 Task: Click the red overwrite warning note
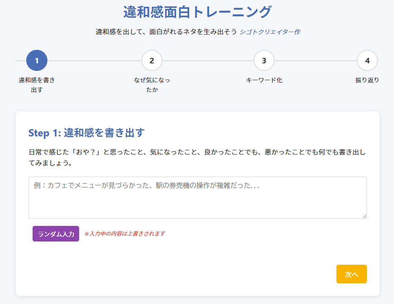click(x=124, y=233)
